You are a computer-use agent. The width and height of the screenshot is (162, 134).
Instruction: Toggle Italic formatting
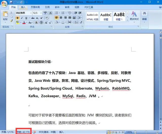point(22,18)
